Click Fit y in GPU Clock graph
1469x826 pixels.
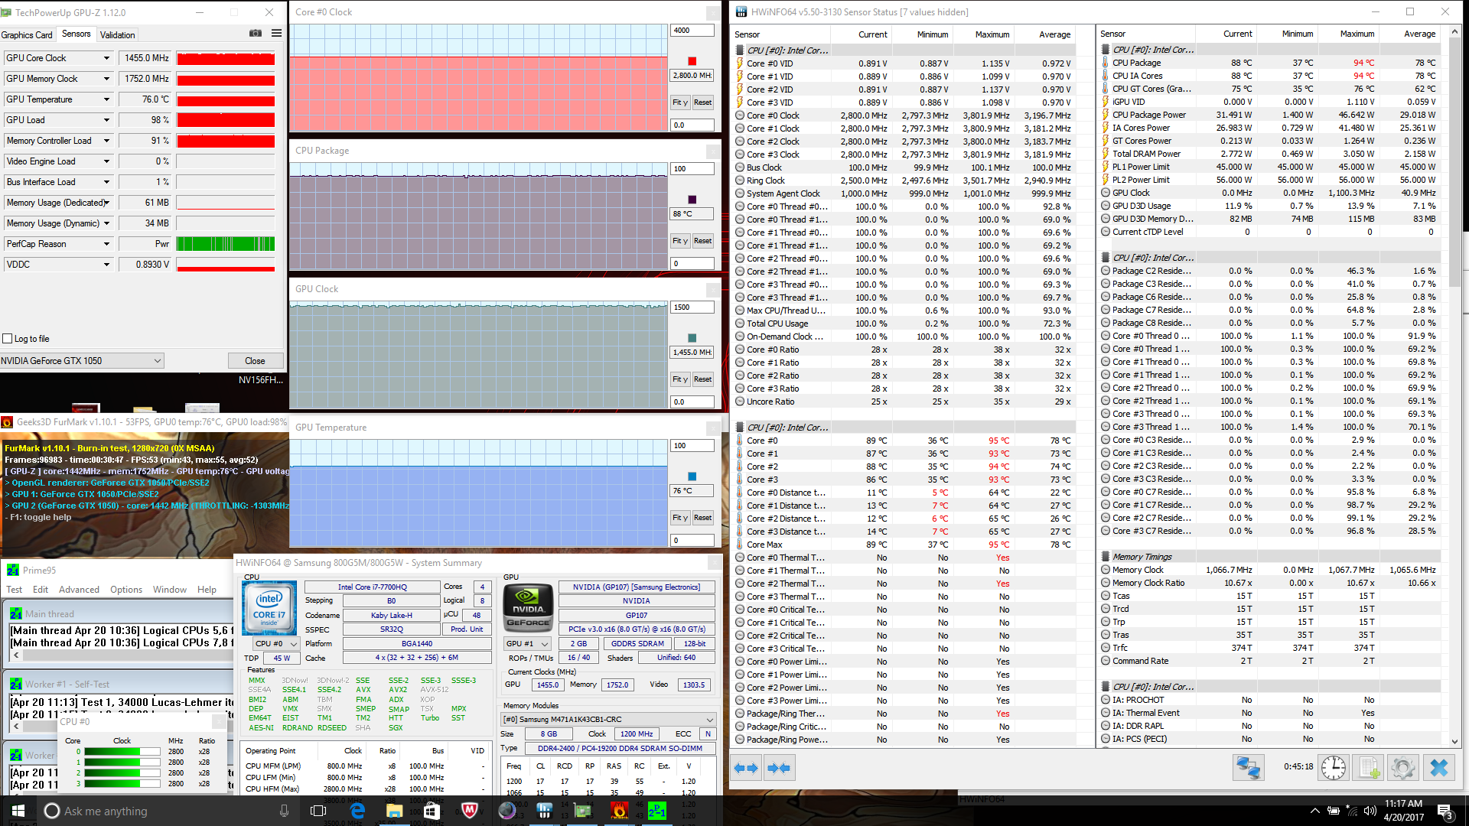[x=680, y=379]
